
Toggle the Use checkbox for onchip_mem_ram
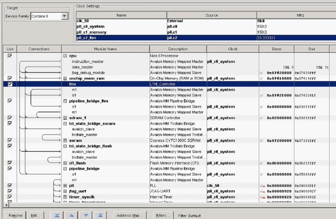click(10, 78)
